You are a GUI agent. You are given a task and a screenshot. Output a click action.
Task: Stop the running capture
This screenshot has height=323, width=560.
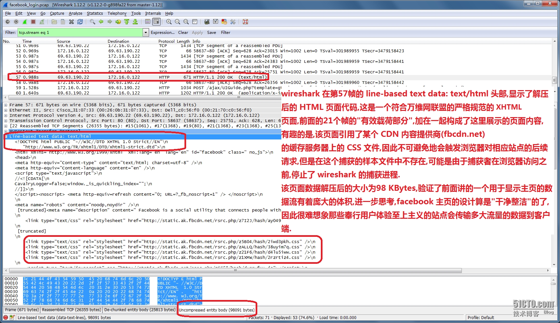33,22
